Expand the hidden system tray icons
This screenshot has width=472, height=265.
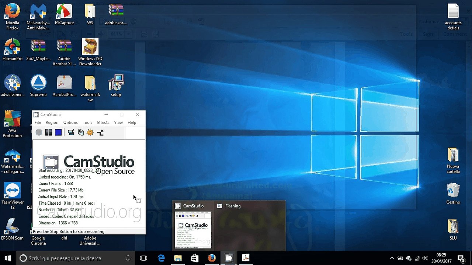pyautogui.click(x=392, y=258)
